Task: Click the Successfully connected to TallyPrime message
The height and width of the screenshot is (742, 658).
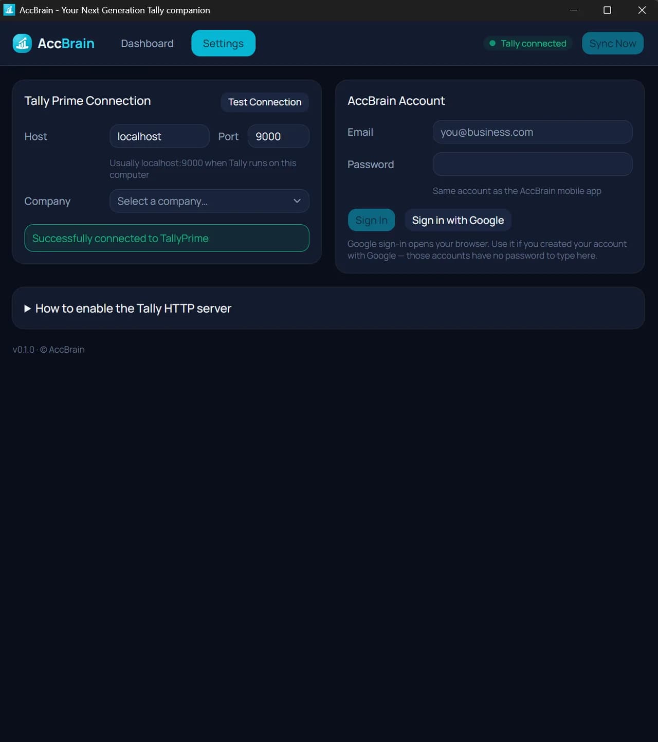Action: (167, 238)
